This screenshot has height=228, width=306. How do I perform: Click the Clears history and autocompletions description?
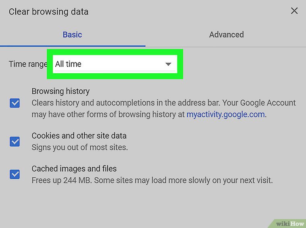[163, 103]
